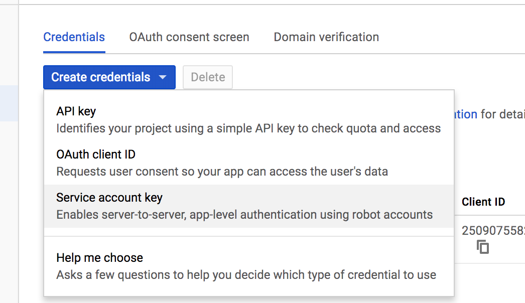Click the Client ID column header
Screen dimensions: 525x303
tap(483, 202)
